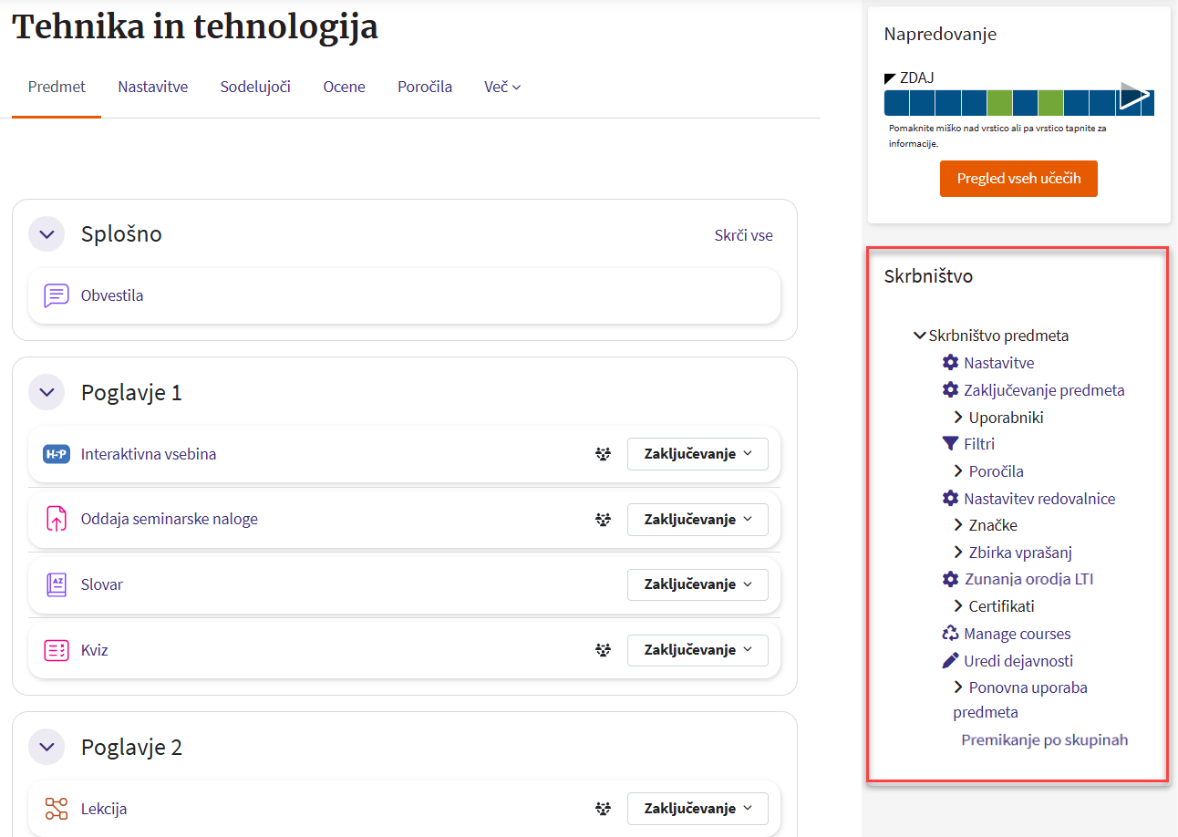Collapse the Poglavje 2 section
Image resolution: width=1178 pixels, height=837 pixels.
click(x=46, y=748)
